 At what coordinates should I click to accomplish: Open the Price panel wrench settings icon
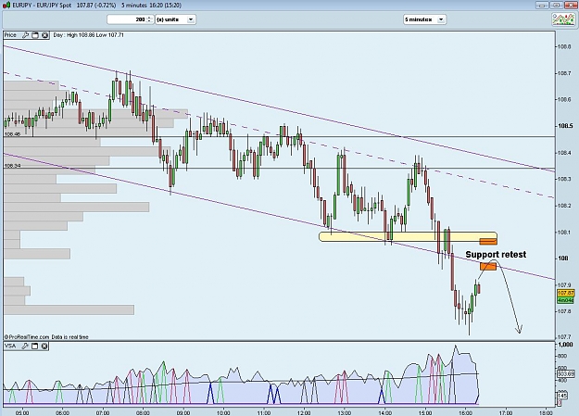click(x=25, y=35)
